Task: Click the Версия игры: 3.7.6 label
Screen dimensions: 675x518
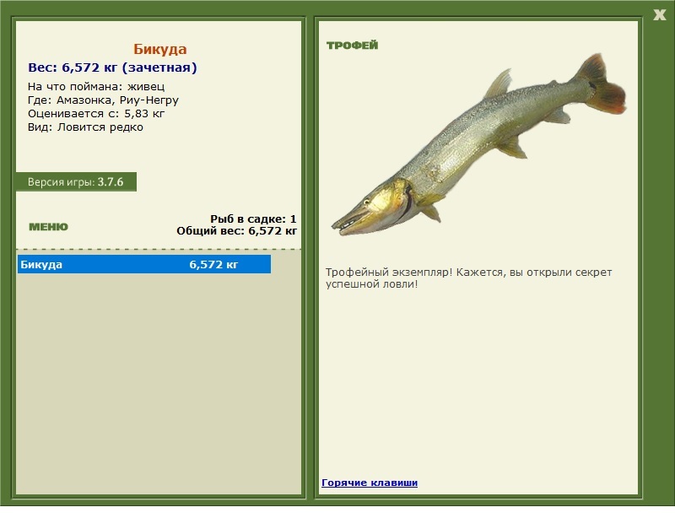Action: (76, 181)
